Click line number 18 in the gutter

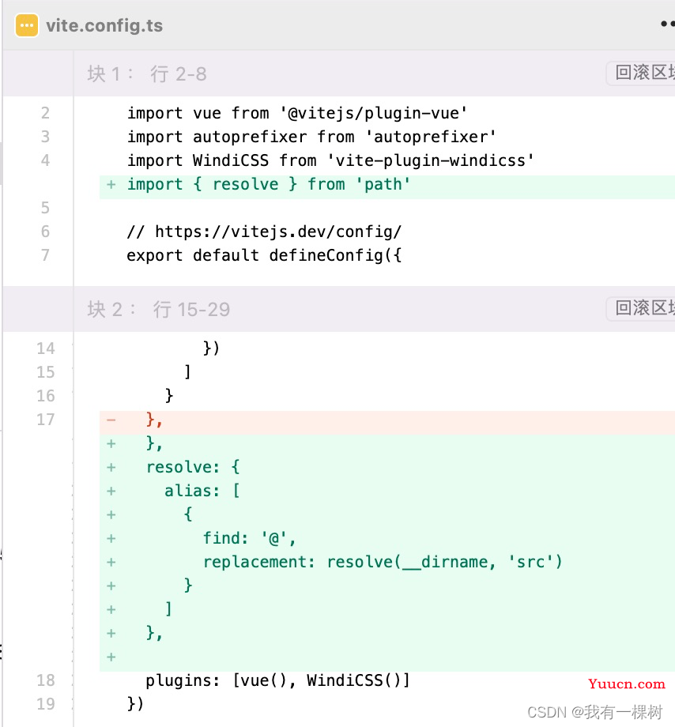click(x=45, y=680)
